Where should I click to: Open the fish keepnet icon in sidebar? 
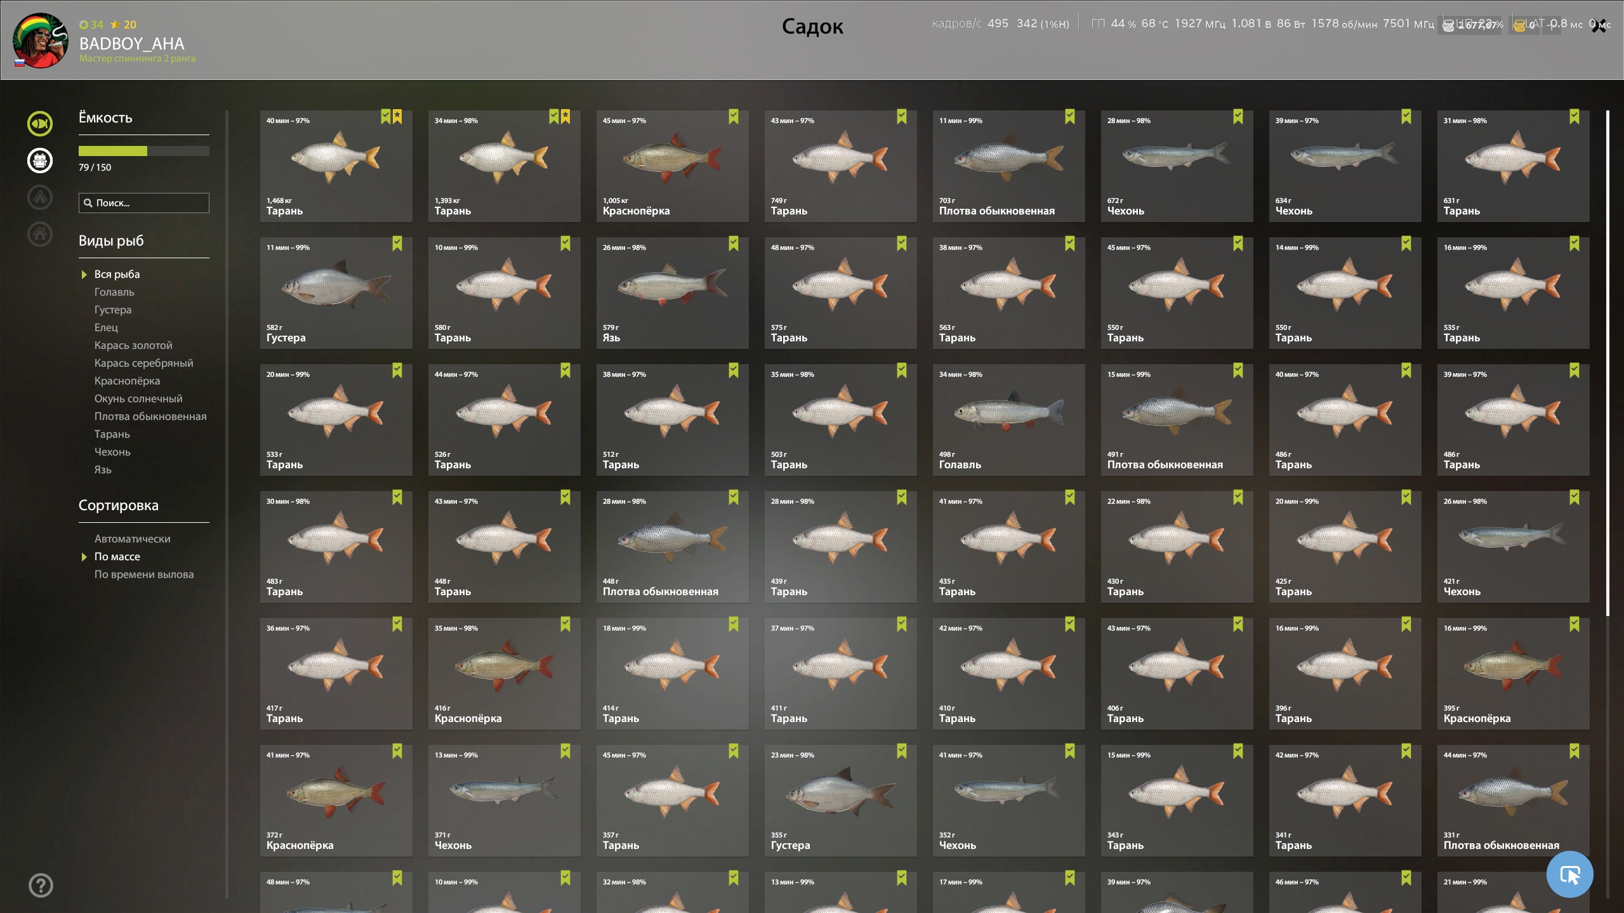(40, 124)
